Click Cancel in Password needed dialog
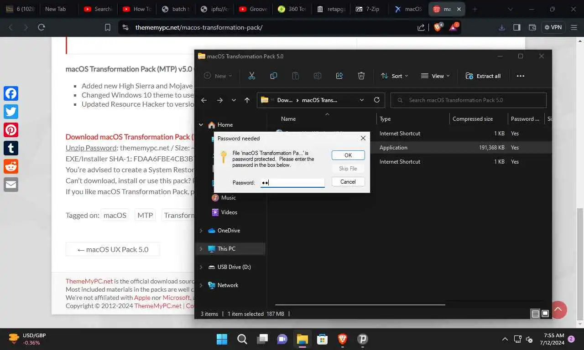 tap(348, 182)
